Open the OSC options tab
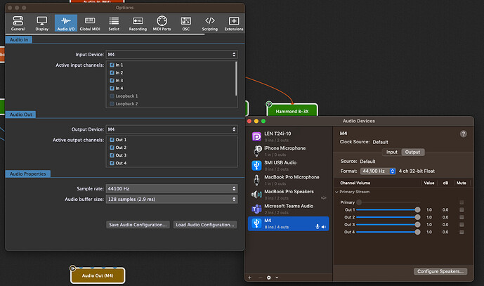 click(x=186, y=23)
